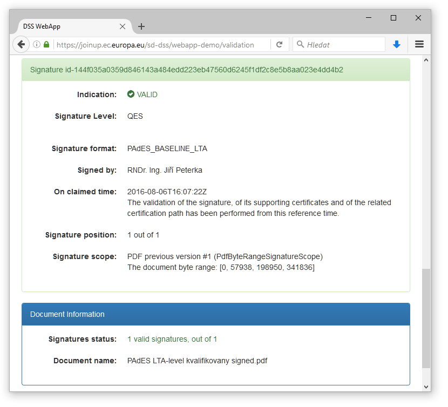
Task: Click the 'Signature scope:' label
Action: (x=85, y=256)
